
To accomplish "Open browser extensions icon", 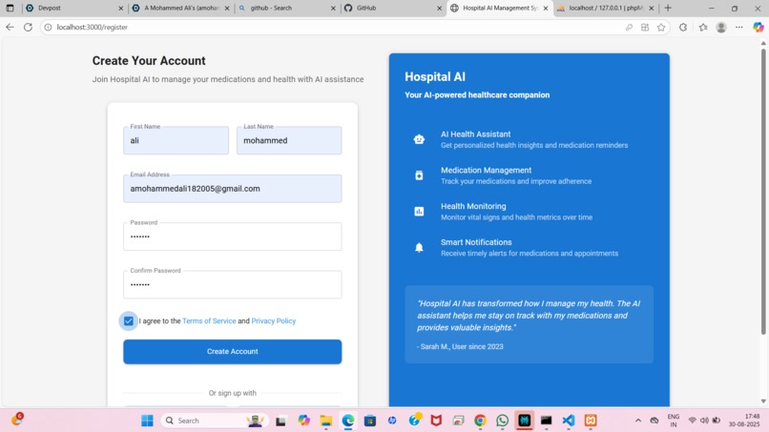I will click(683, 28).
